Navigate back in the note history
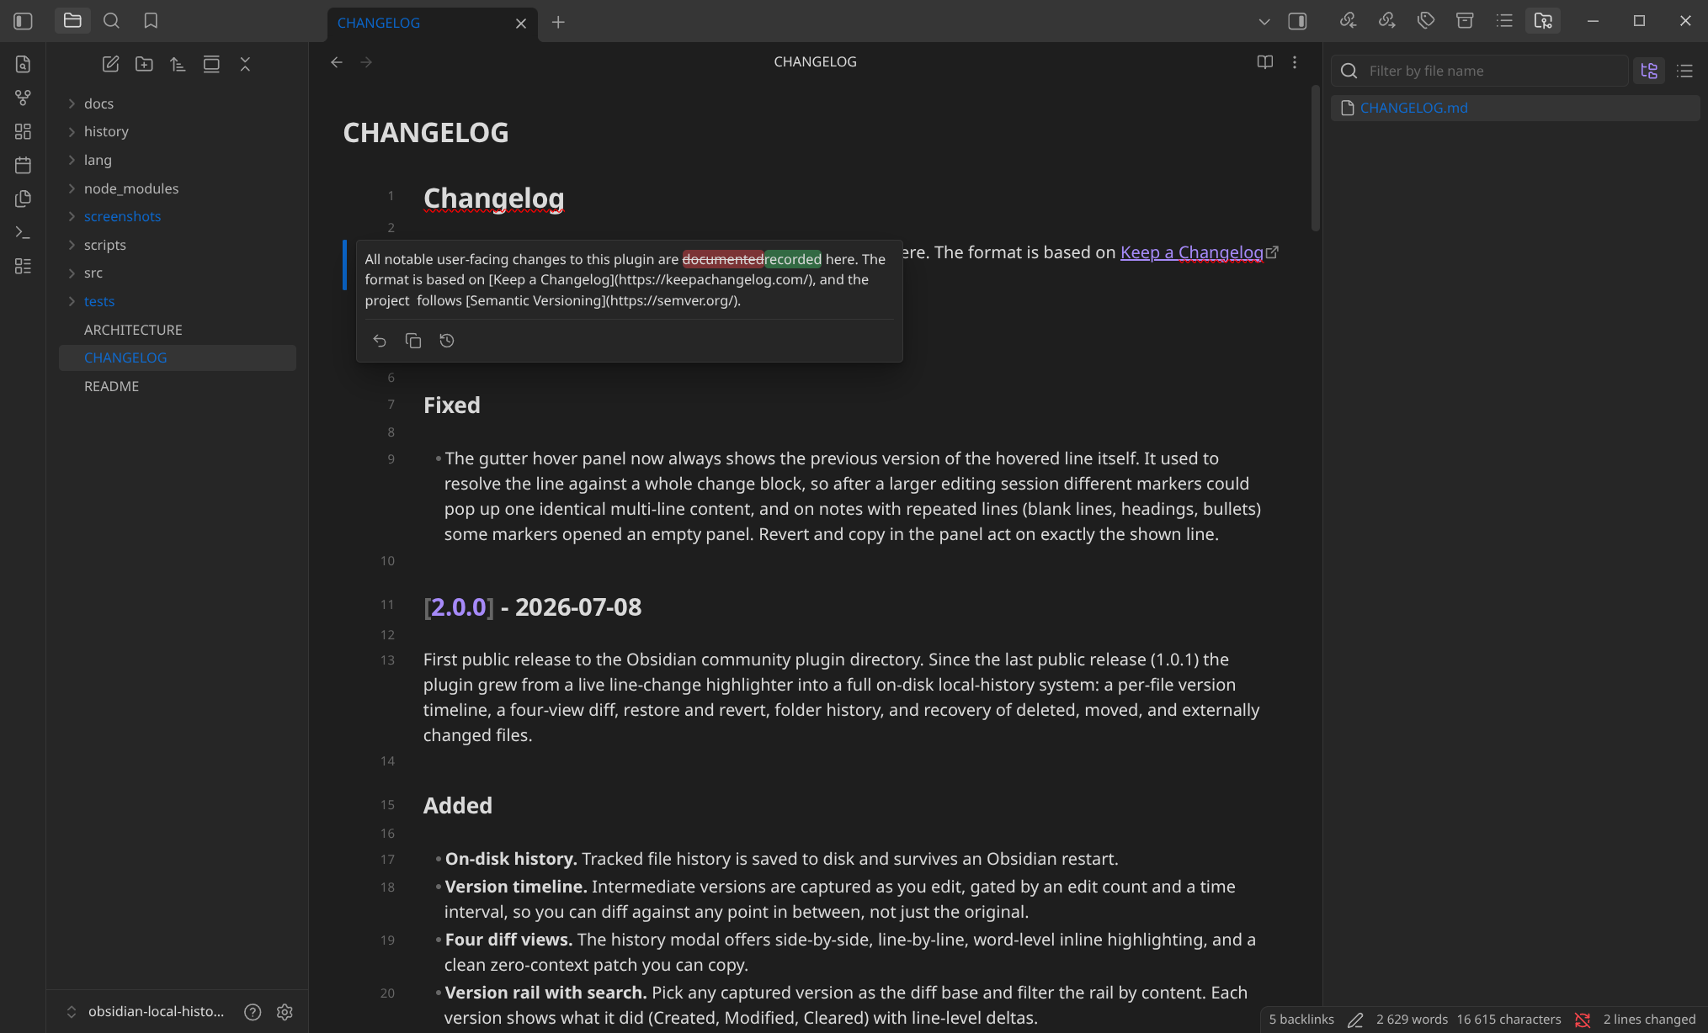The image size is (1708, 1033). click(x=337, y=62)
